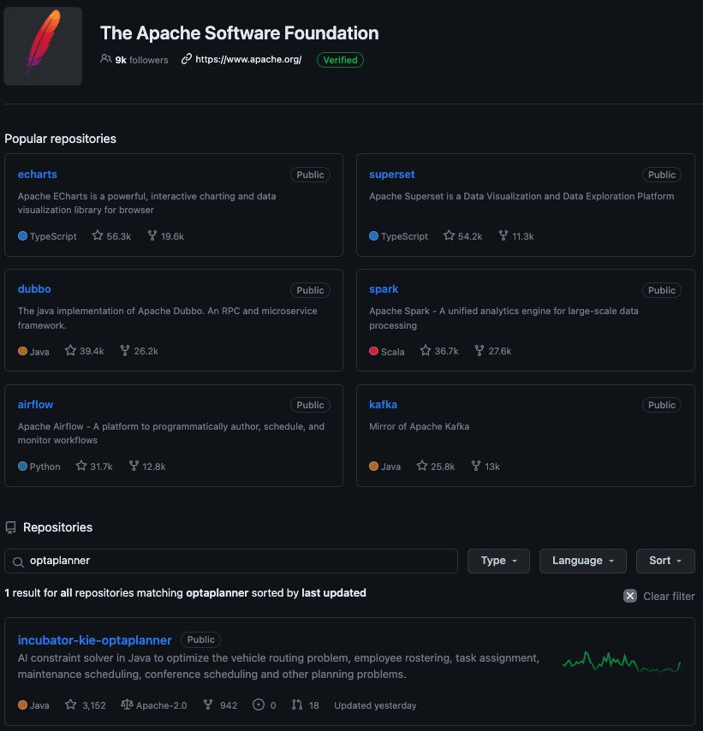This screenshot has width=703, height=731.
Task: Expand the Sort dropdown
Action: [x=665, y=561]
